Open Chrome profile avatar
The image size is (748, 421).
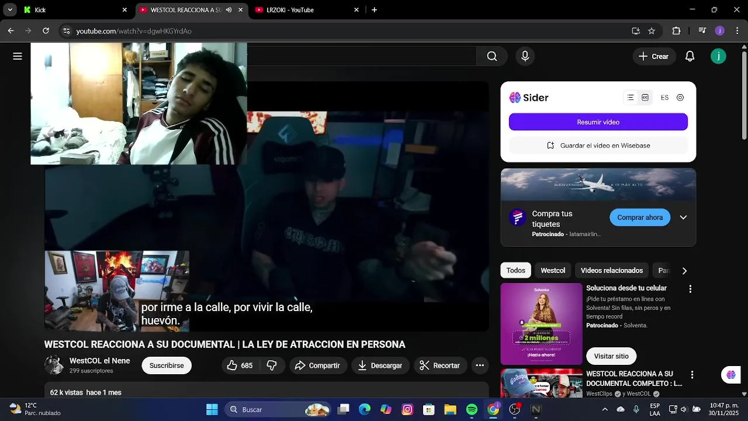click(x=719, y=31)
